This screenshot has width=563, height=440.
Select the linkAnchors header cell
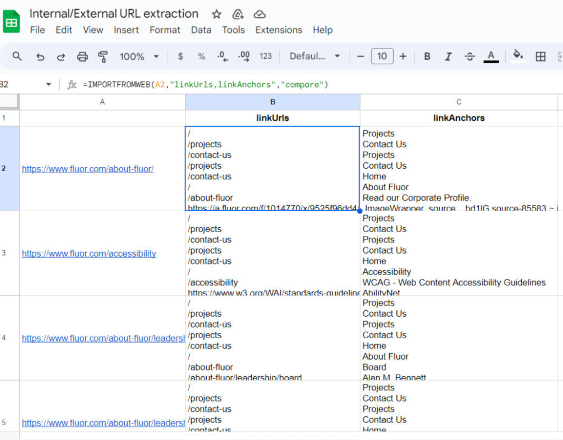(459, 118)
